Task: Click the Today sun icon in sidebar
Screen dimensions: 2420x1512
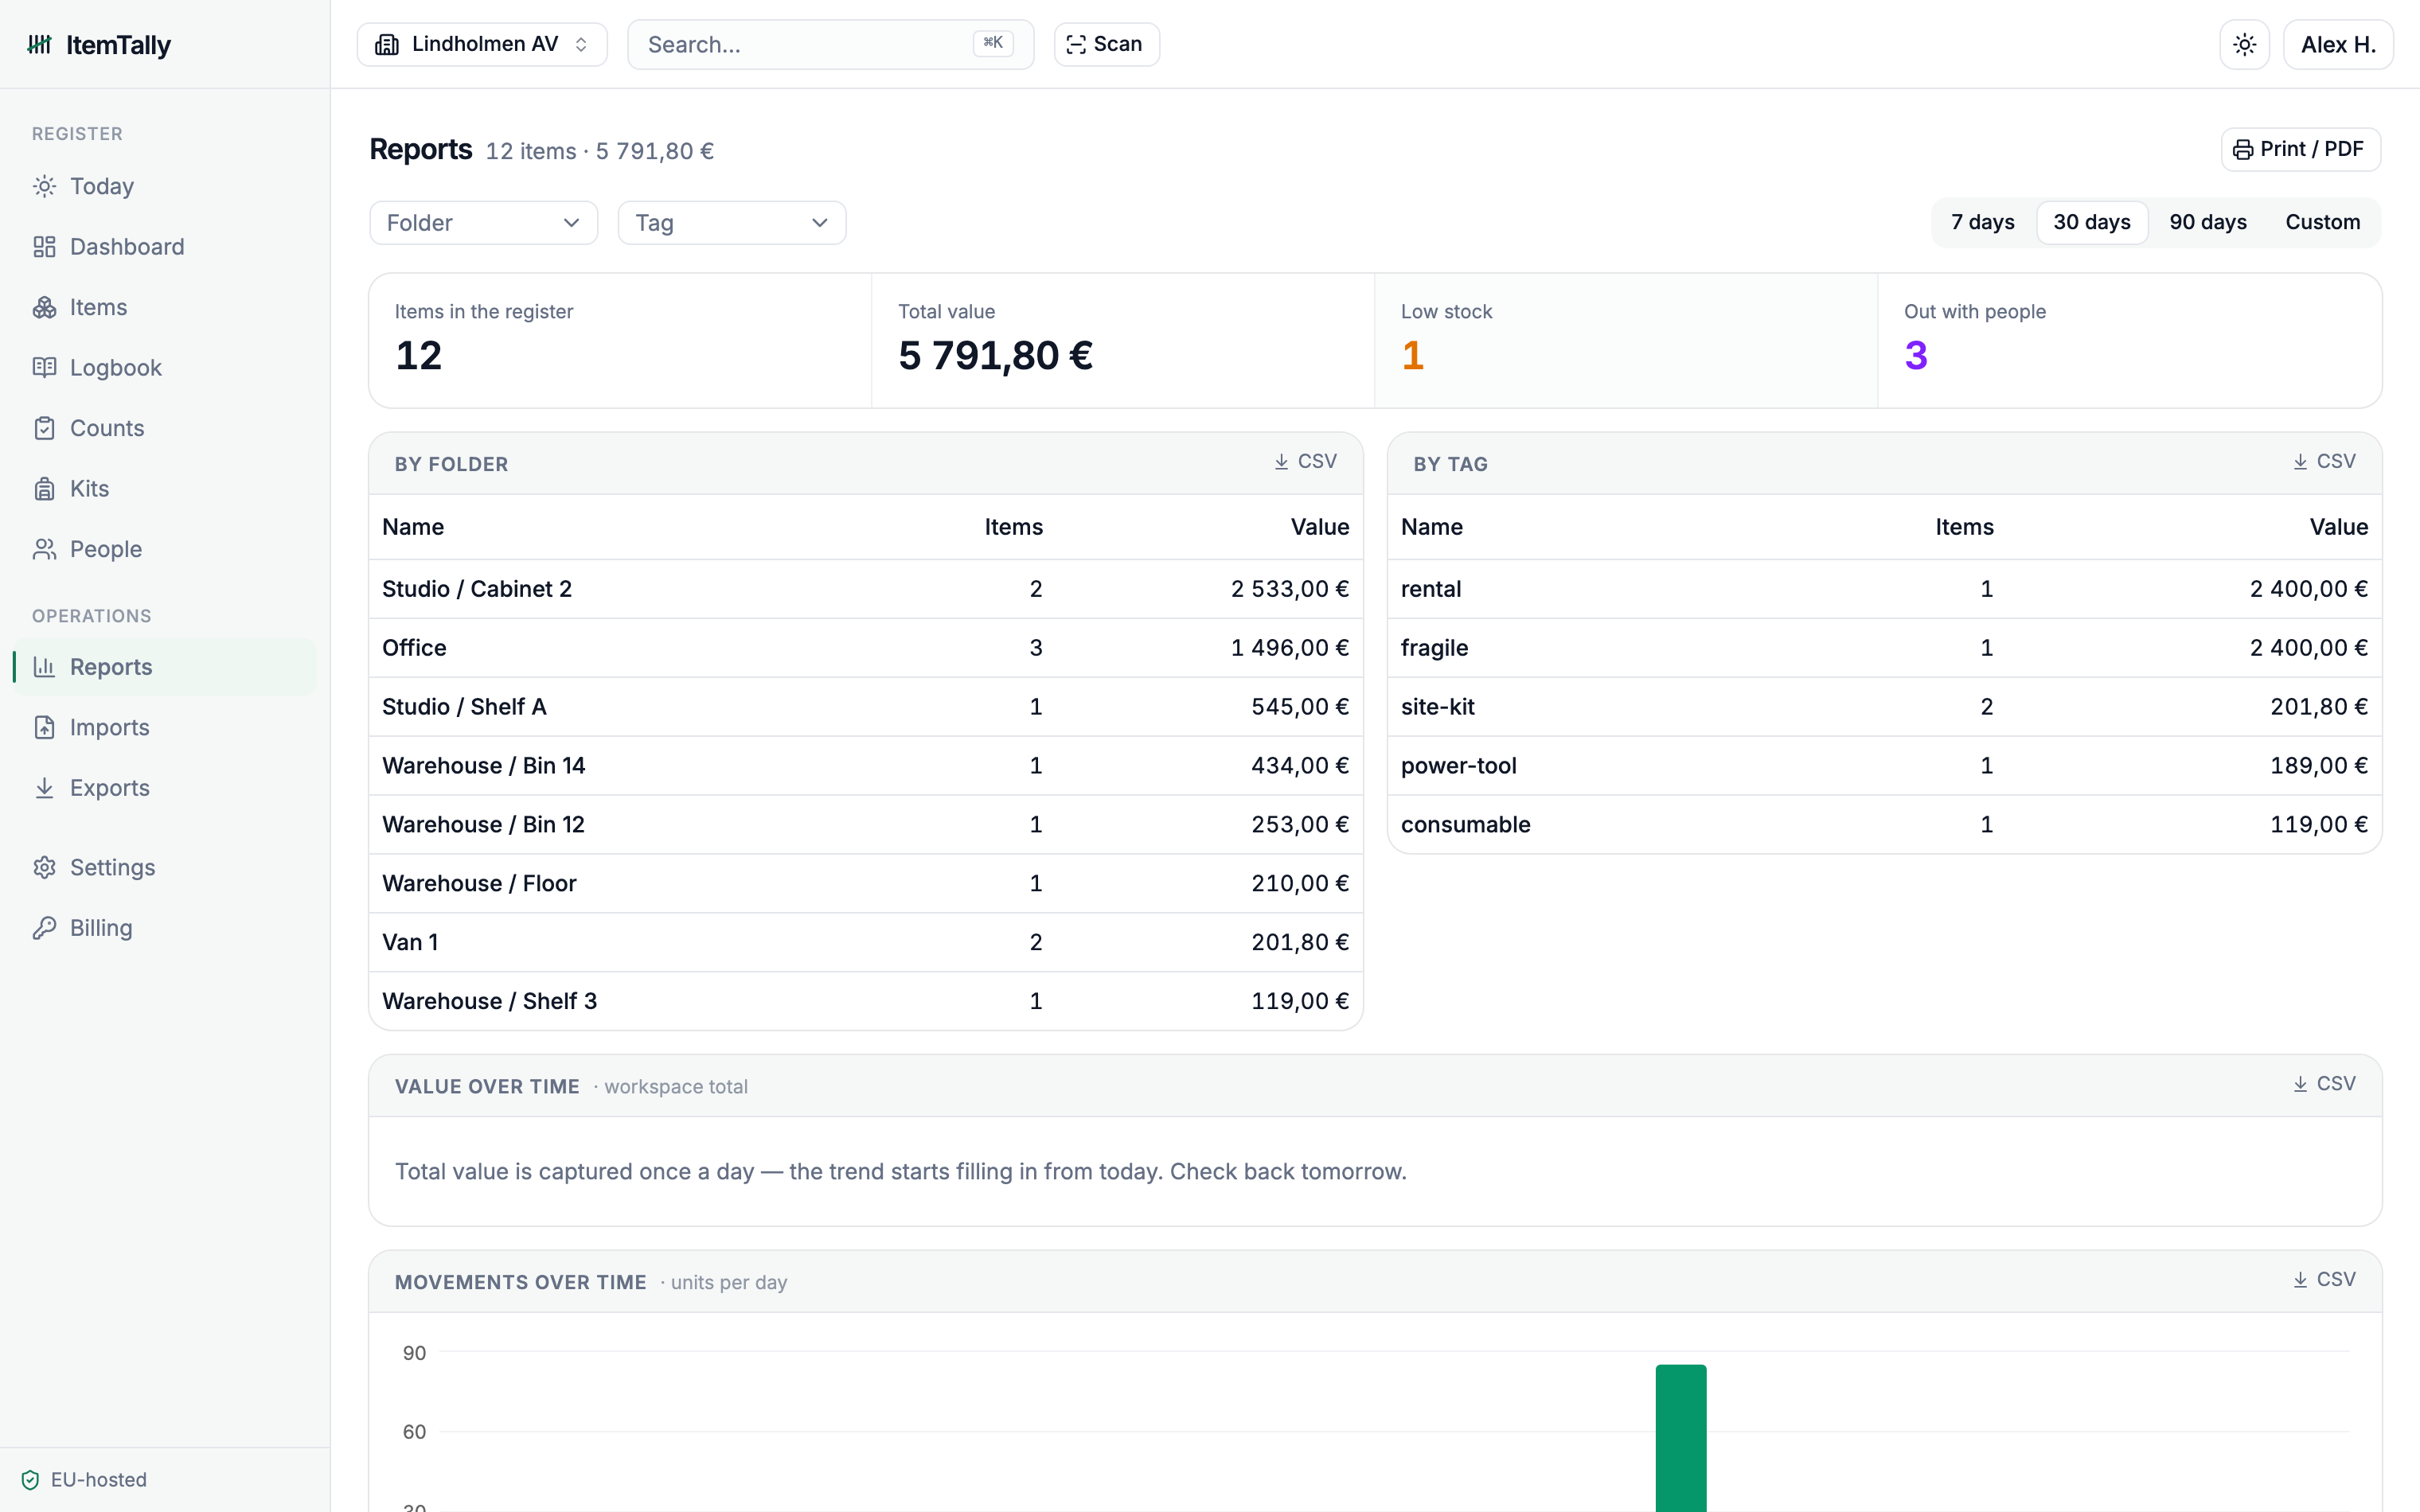Action: (44, 186)
